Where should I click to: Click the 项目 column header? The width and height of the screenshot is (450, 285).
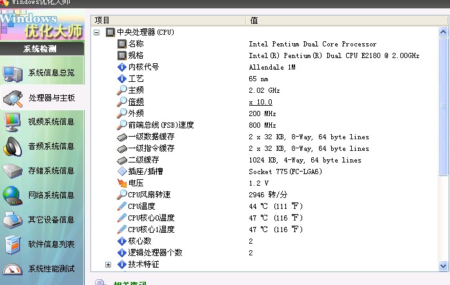coord(102,21)
